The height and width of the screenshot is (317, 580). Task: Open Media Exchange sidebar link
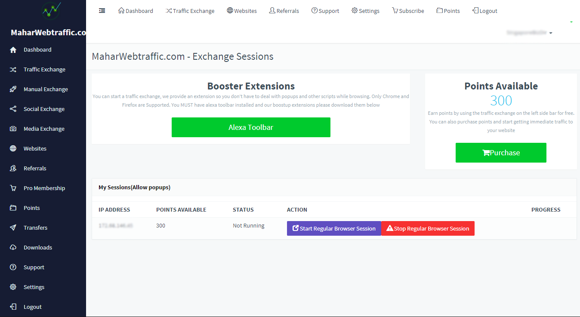[x=44, y=129]
